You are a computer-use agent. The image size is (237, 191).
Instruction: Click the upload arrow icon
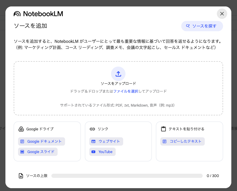tap(118, 74)
